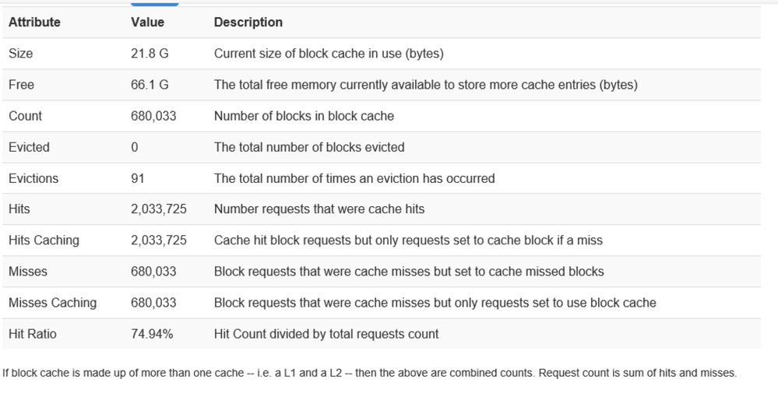
Task: Click the "Number of blocks in block cache" description
Action: click(x=304, y=116)
